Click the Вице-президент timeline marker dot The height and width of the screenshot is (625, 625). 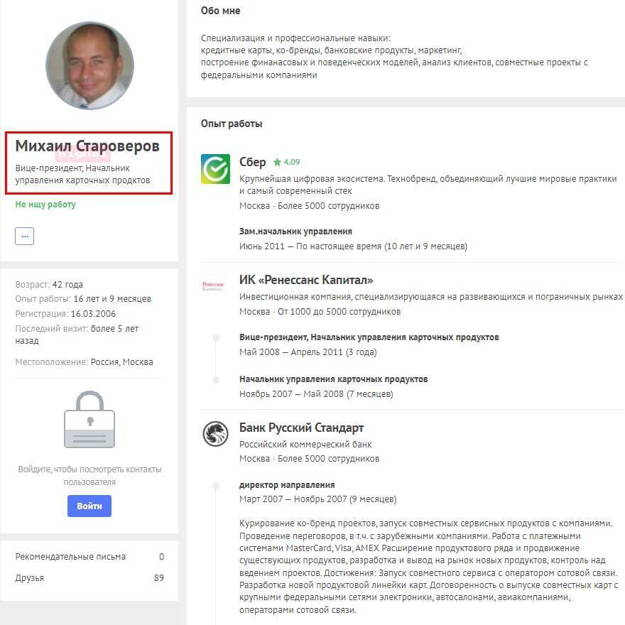point(215,337)
